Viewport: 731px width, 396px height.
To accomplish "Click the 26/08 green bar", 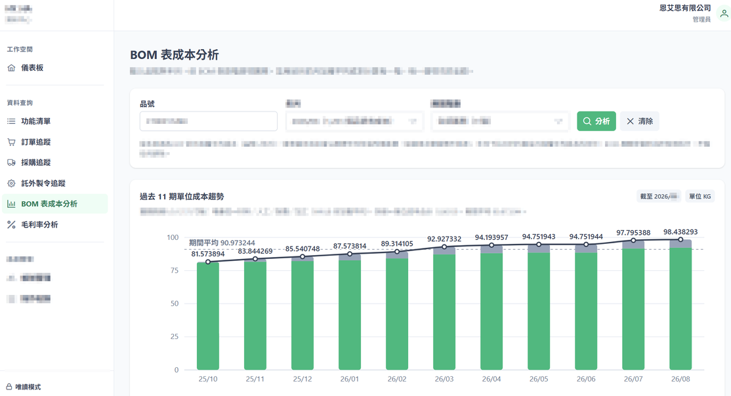I will [x=680, y=309].
